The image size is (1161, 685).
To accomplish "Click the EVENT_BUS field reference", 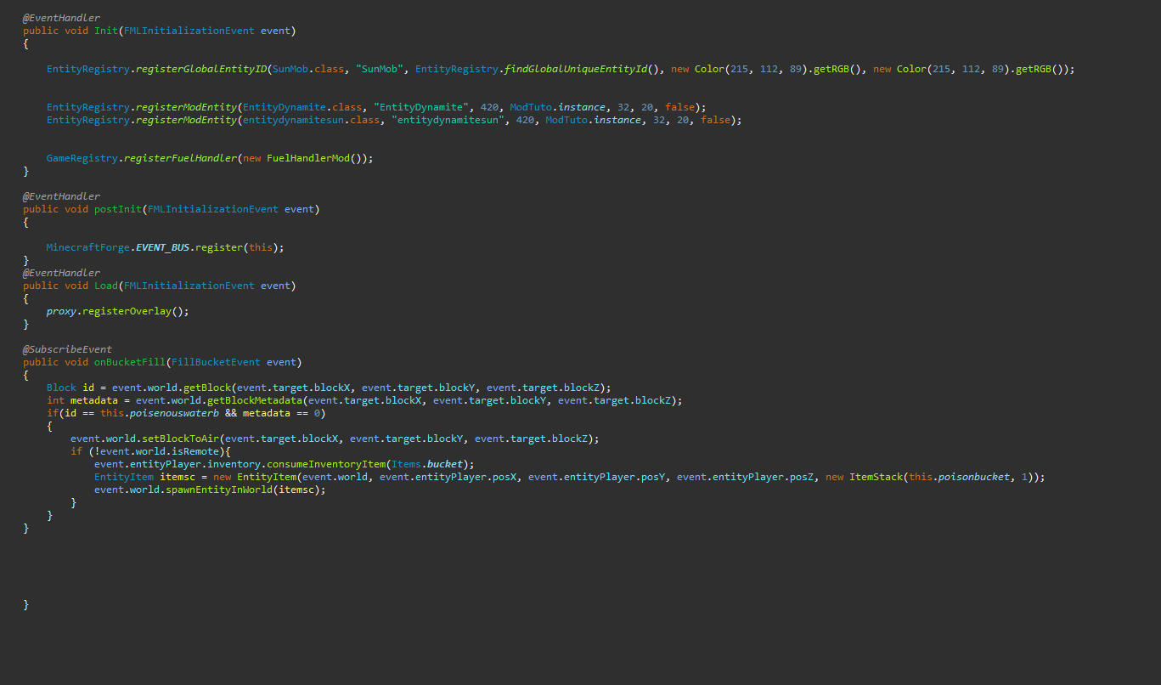I will [162, 247].
